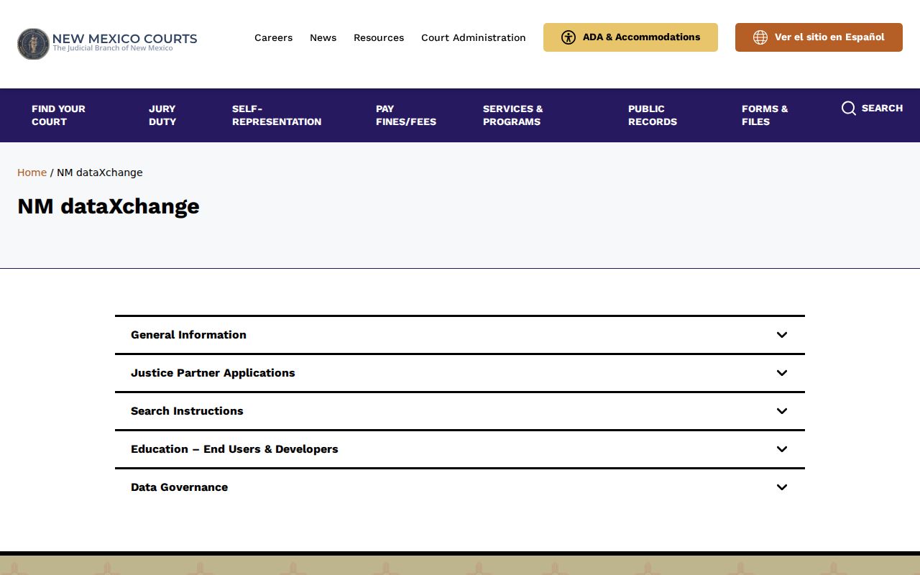Click the New Mexico Courts seal logo
Screen dimensions: 920x575
pyautogui.click(x=33, y=44)
